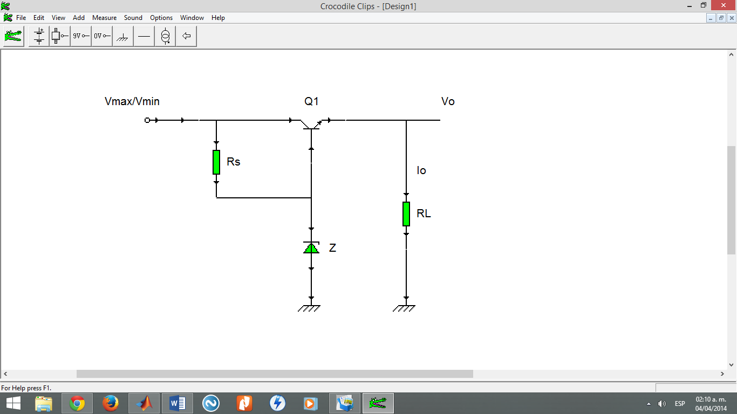This screenshot has width=737, height=414.
Task: Open the Options menu
Action: pos(161,18)
